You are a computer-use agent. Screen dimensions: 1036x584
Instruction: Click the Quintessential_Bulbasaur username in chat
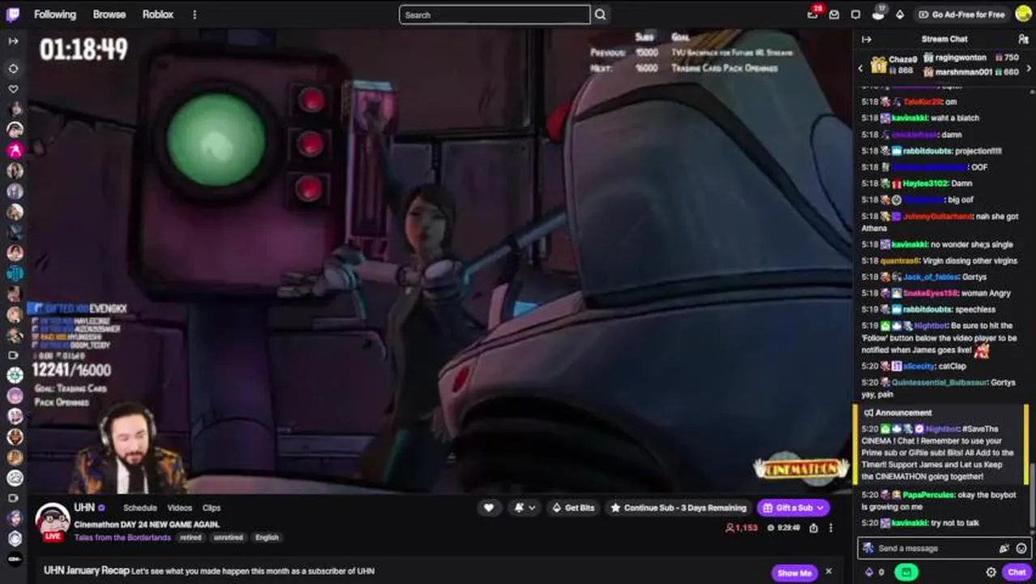(x=941, y=382)
